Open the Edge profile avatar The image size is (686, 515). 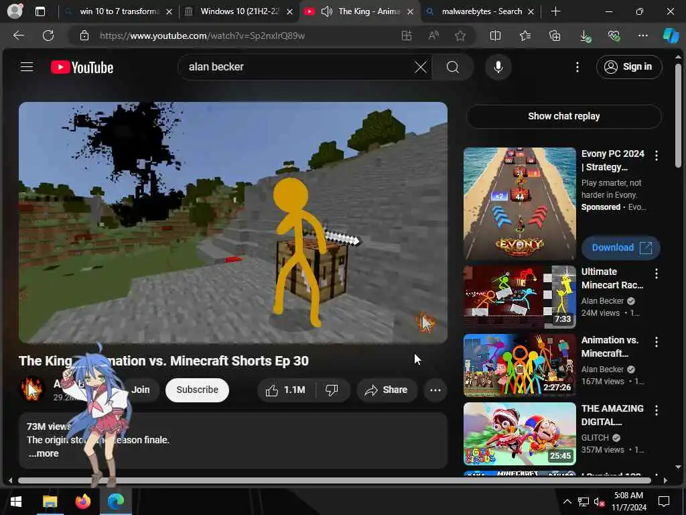click(x=15, y=11)
